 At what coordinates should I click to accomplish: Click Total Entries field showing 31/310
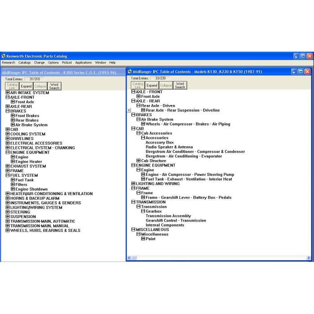coord(35,79)
